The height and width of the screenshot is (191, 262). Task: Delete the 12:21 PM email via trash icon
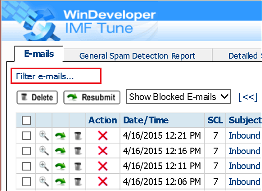[x=78, y=136]
